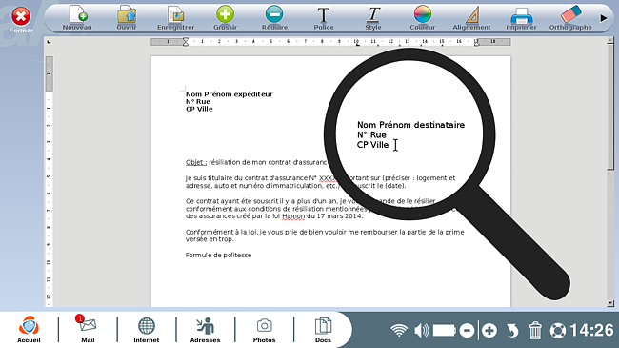Click the minus zoom button in taskbar
The height and width of the screenshot is (348, 619).
pos(467,330)
